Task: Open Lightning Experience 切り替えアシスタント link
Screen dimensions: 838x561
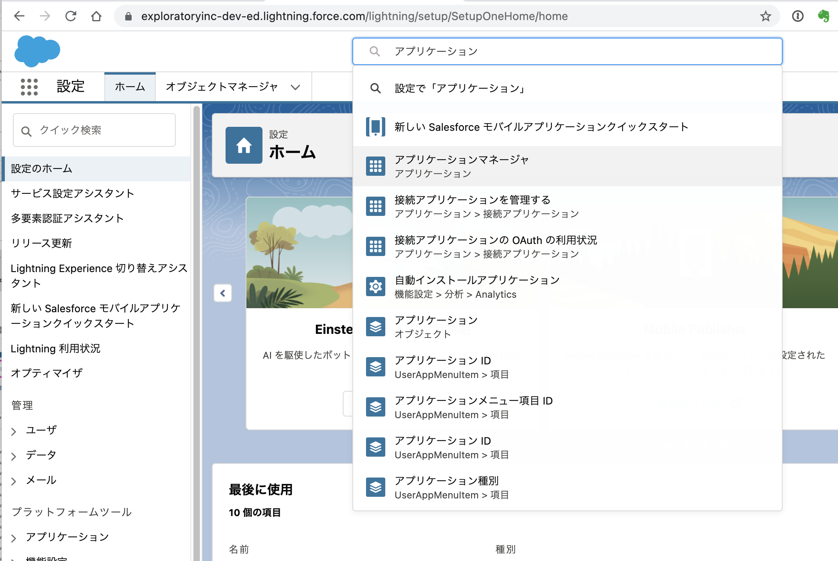Action: pyautogui.click(x=99, y=276)
